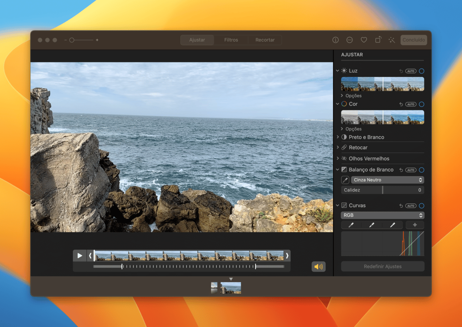The height and width of the screenshot is (327, 462).
Task: Click the Concluído button
Action: pyautogui.click(x=414, y=40)
